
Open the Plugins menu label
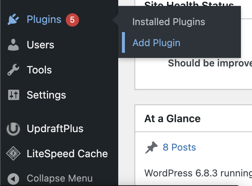pyautogui.click(x=44, y=20)
